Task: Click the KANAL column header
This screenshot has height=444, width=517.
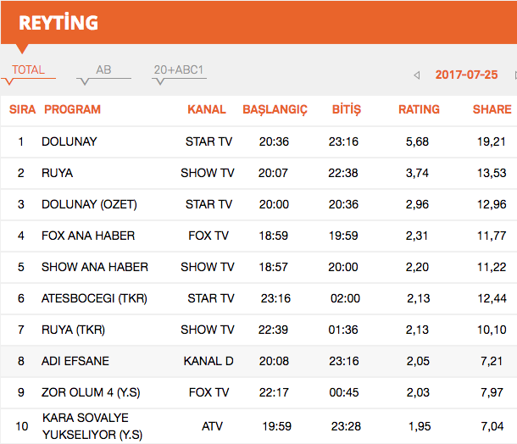Action: 207,109
